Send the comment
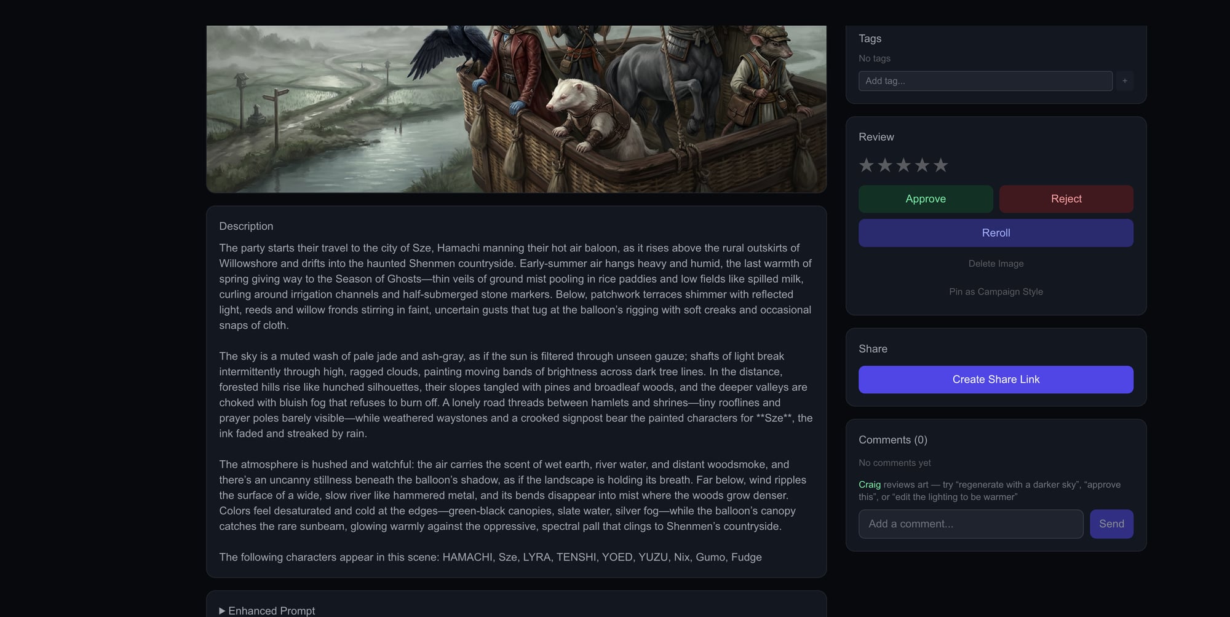1230x617 pixels. tap(1111, 524)
